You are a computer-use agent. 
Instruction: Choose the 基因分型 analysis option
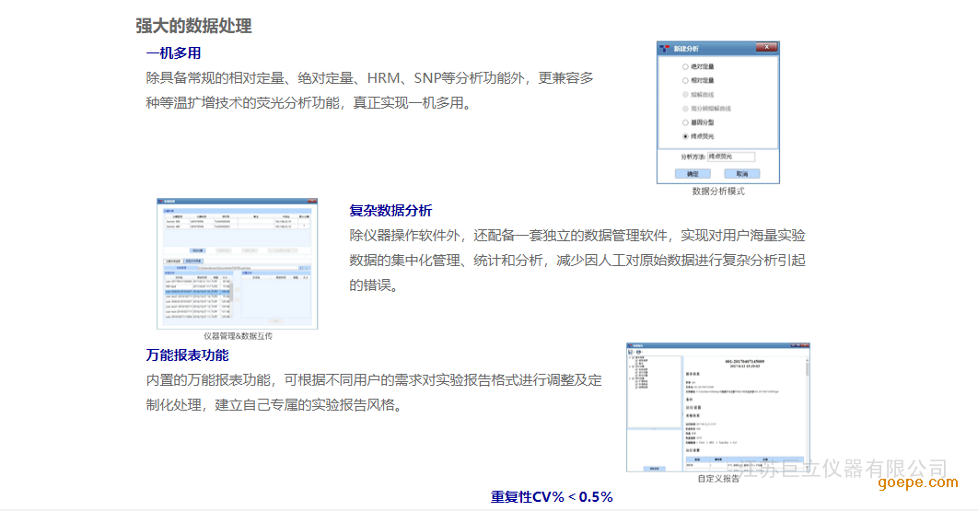[x=684, y=122]
